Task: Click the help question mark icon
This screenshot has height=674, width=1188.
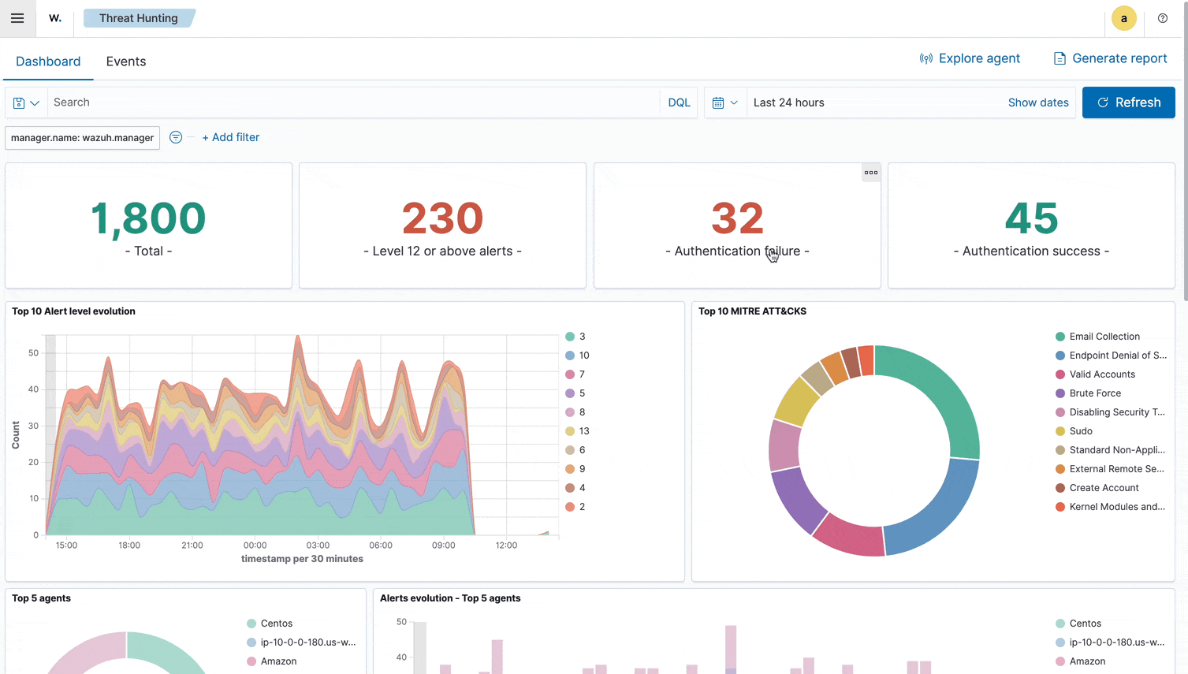Action: [x=1162, y=18]
